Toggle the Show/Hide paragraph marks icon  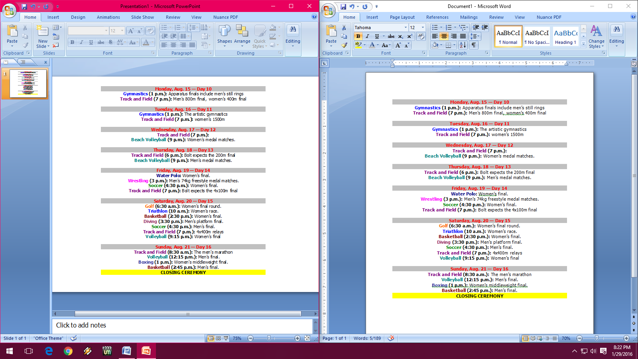[475, 45]
